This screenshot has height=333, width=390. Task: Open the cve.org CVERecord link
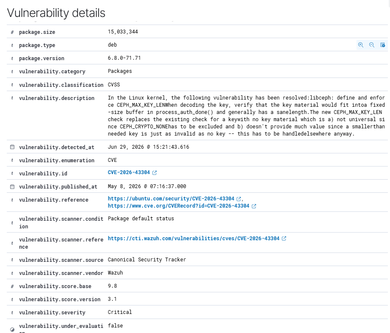(x=179, y=206)
